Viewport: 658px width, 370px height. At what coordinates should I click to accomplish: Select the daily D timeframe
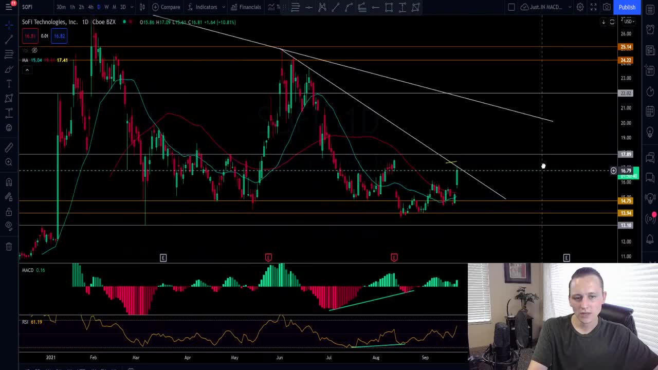pyautogui.click(x=99, y=7)
